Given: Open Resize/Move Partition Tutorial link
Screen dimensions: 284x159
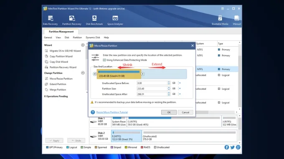Looking at the screenshot, I should (112, 112).
